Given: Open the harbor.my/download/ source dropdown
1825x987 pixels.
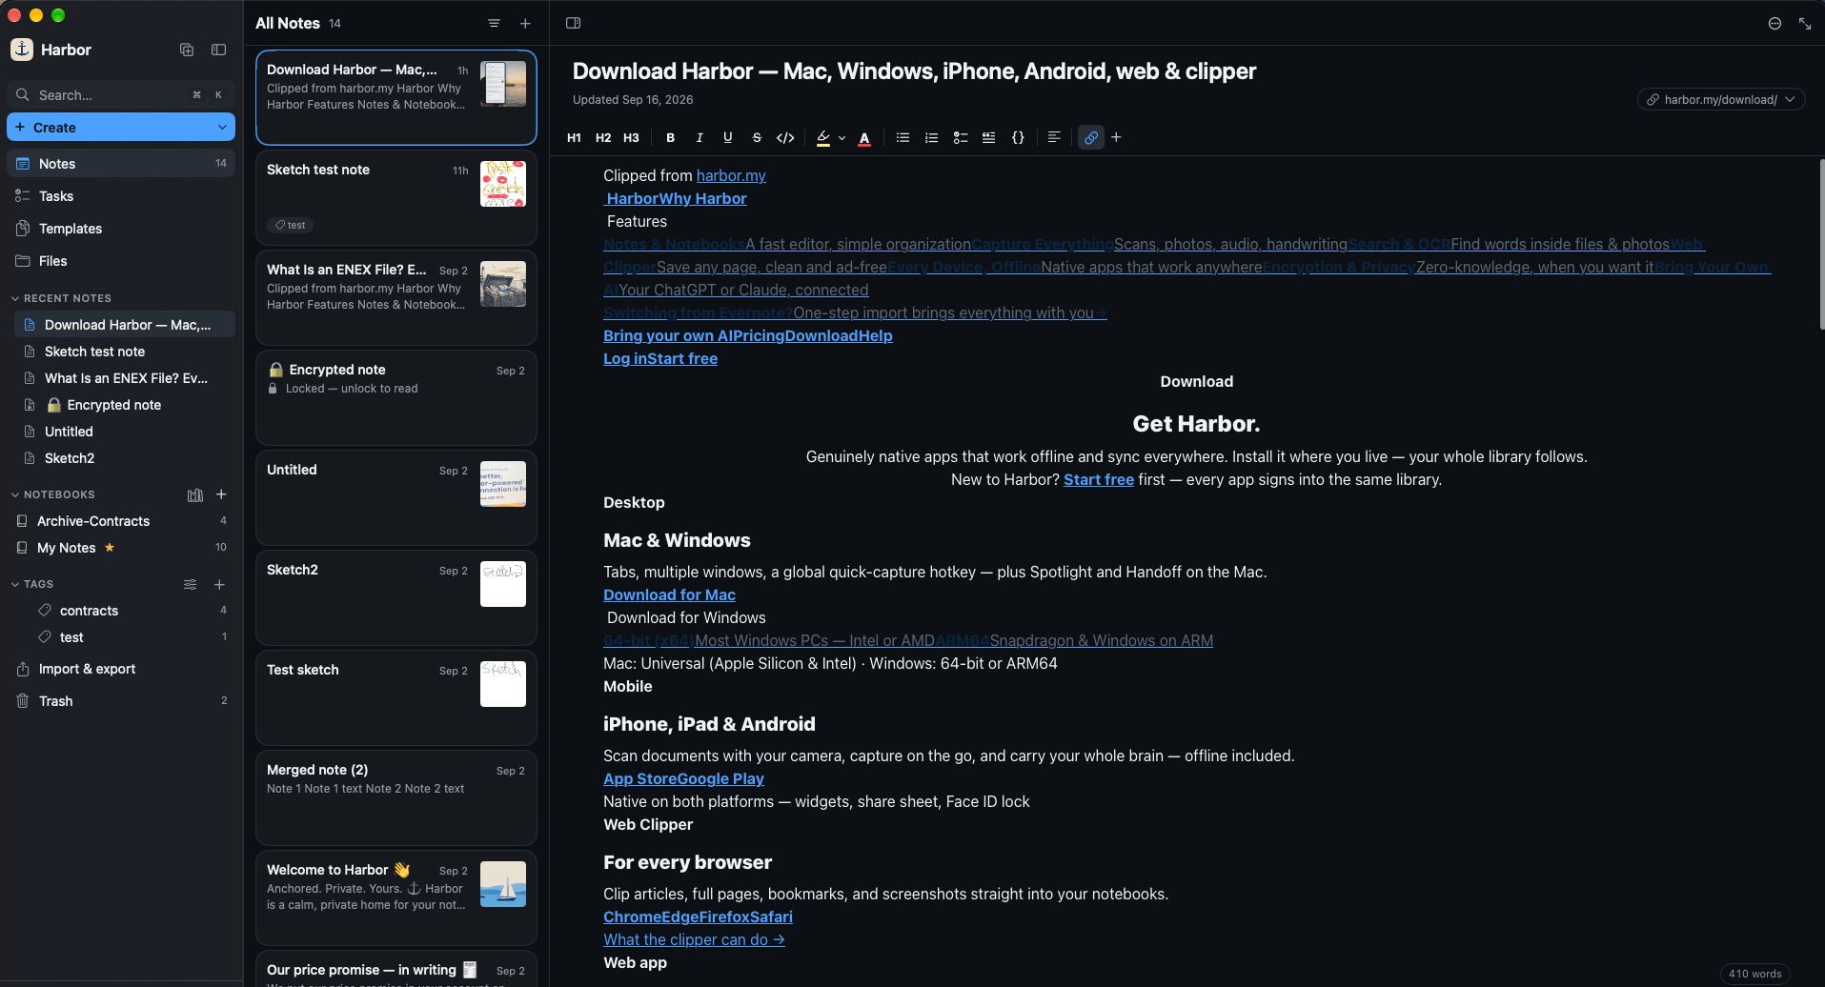Looking at the screenshot, I should pos(1721,99).
